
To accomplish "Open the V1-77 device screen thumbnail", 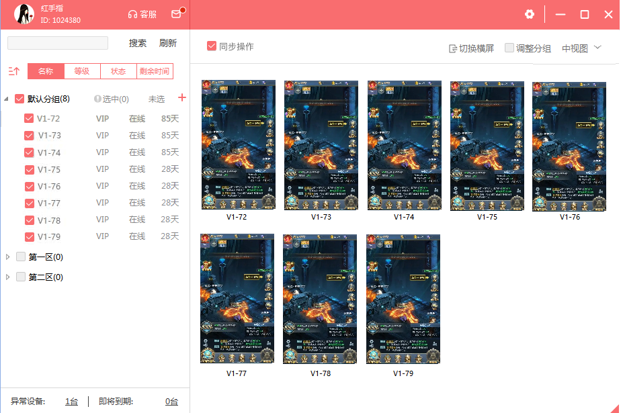I will tap(237, 298).
